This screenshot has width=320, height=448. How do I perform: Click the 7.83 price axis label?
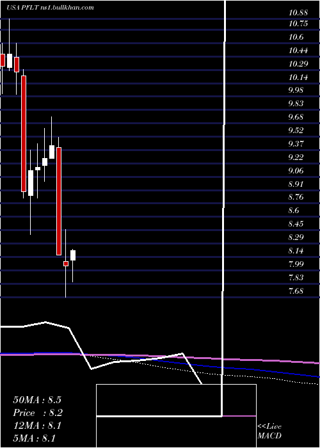pos(296,277)
